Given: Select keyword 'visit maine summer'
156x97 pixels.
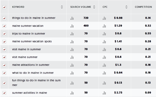Looking at the screenshot, I should click(25, 57).
